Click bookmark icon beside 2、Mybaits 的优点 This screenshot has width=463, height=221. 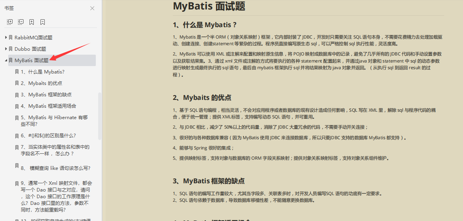[17, 83]
